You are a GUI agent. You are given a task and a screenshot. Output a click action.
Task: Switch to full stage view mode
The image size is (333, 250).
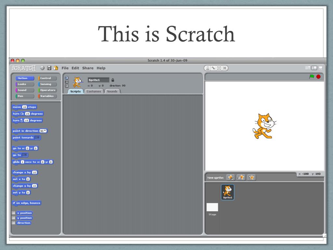pos(314,68)
